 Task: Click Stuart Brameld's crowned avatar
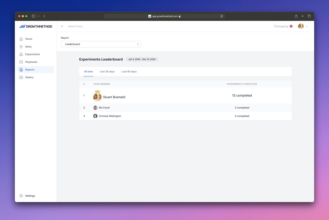(x=97, y=97)
